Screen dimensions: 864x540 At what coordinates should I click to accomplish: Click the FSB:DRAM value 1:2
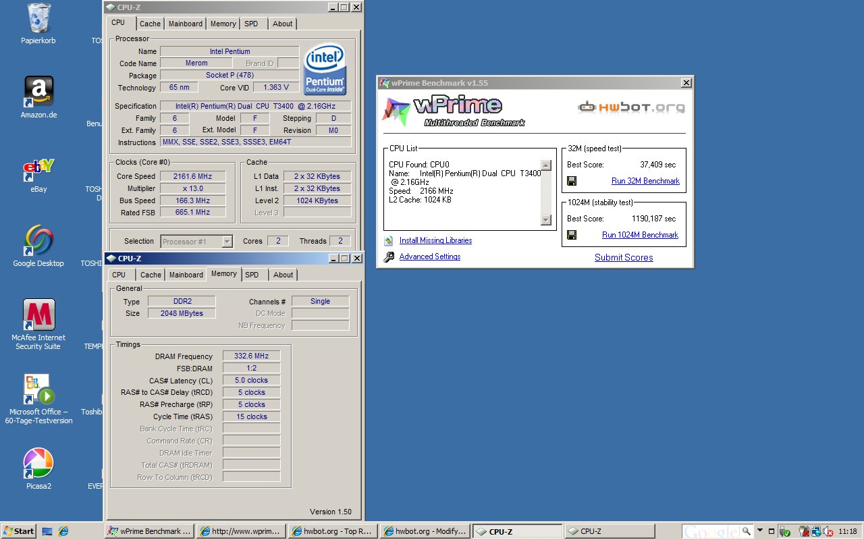[x=251, y=368]
